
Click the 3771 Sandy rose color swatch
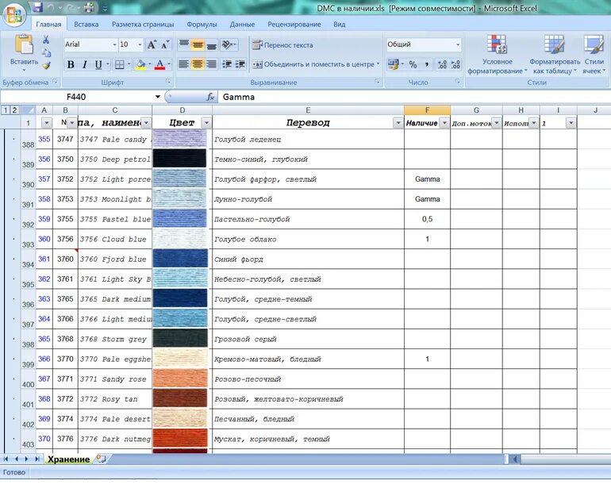[179, 379]
